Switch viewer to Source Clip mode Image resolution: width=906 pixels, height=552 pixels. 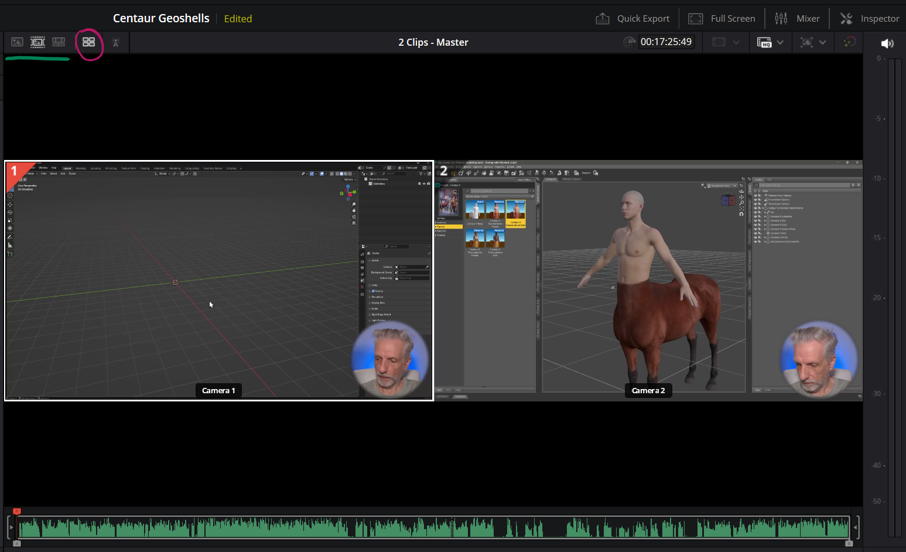[17, 42]
